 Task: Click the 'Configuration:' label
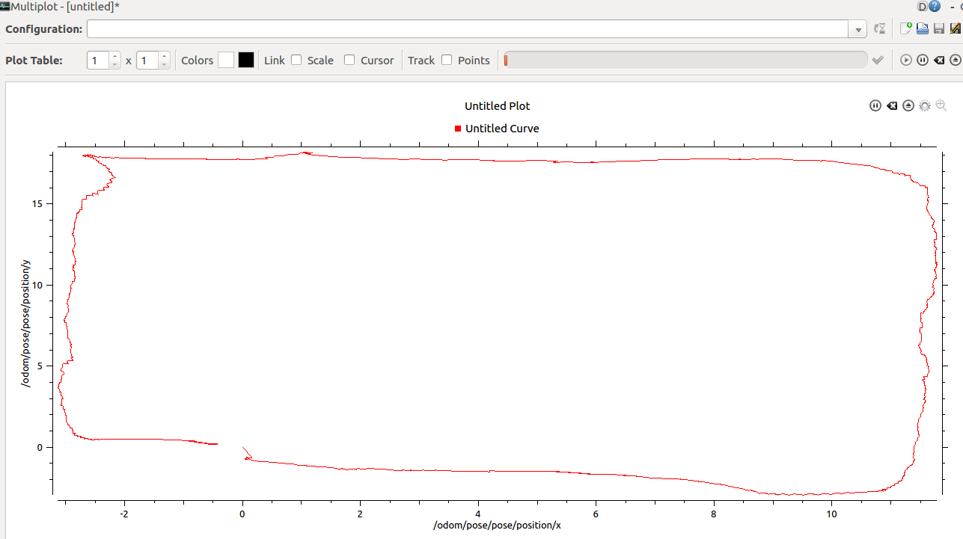[x=44, y=29]
